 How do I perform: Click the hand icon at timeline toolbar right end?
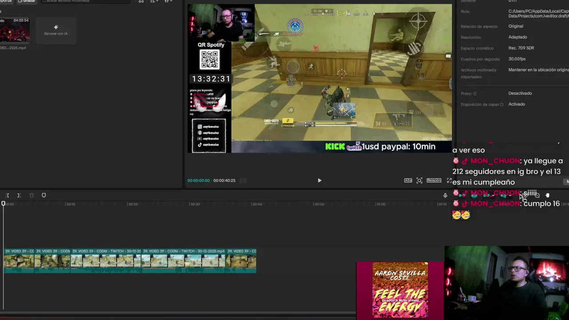tap(548, 196)
